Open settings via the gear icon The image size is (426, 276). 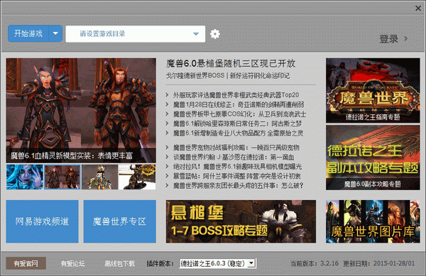click(215, 34)
